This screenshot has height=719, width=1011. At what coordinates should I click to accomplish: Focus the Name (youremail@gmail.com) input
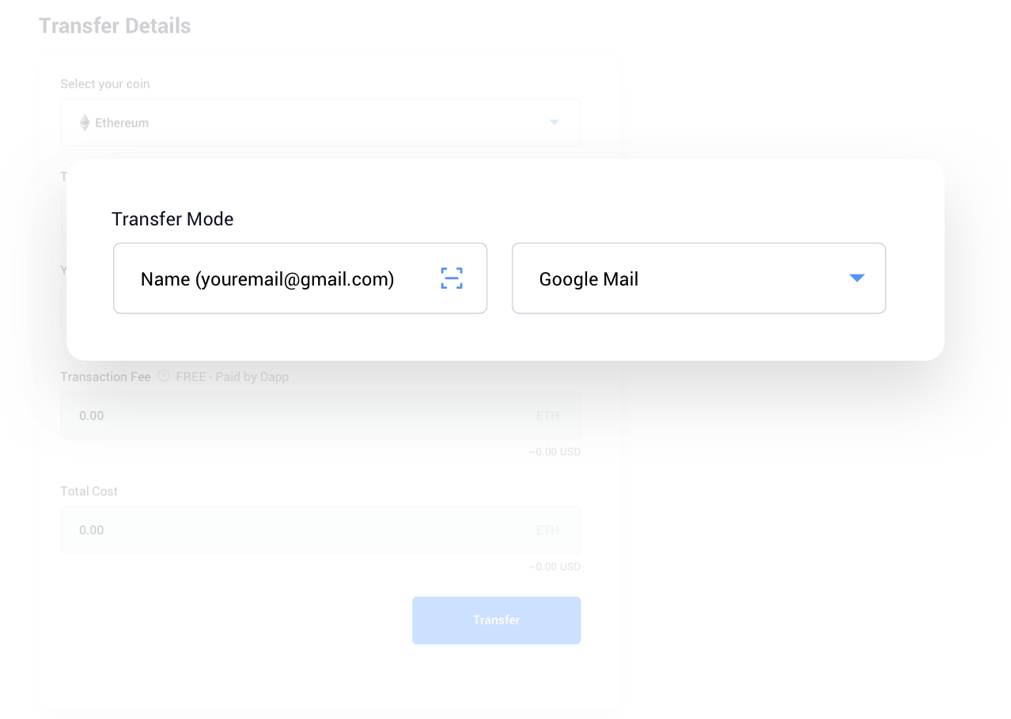click(301, 278)
